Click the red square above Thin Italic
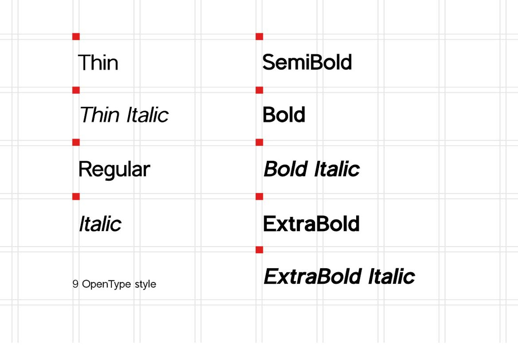This screenshot has width=518, height=345. [x=76, y=90]
